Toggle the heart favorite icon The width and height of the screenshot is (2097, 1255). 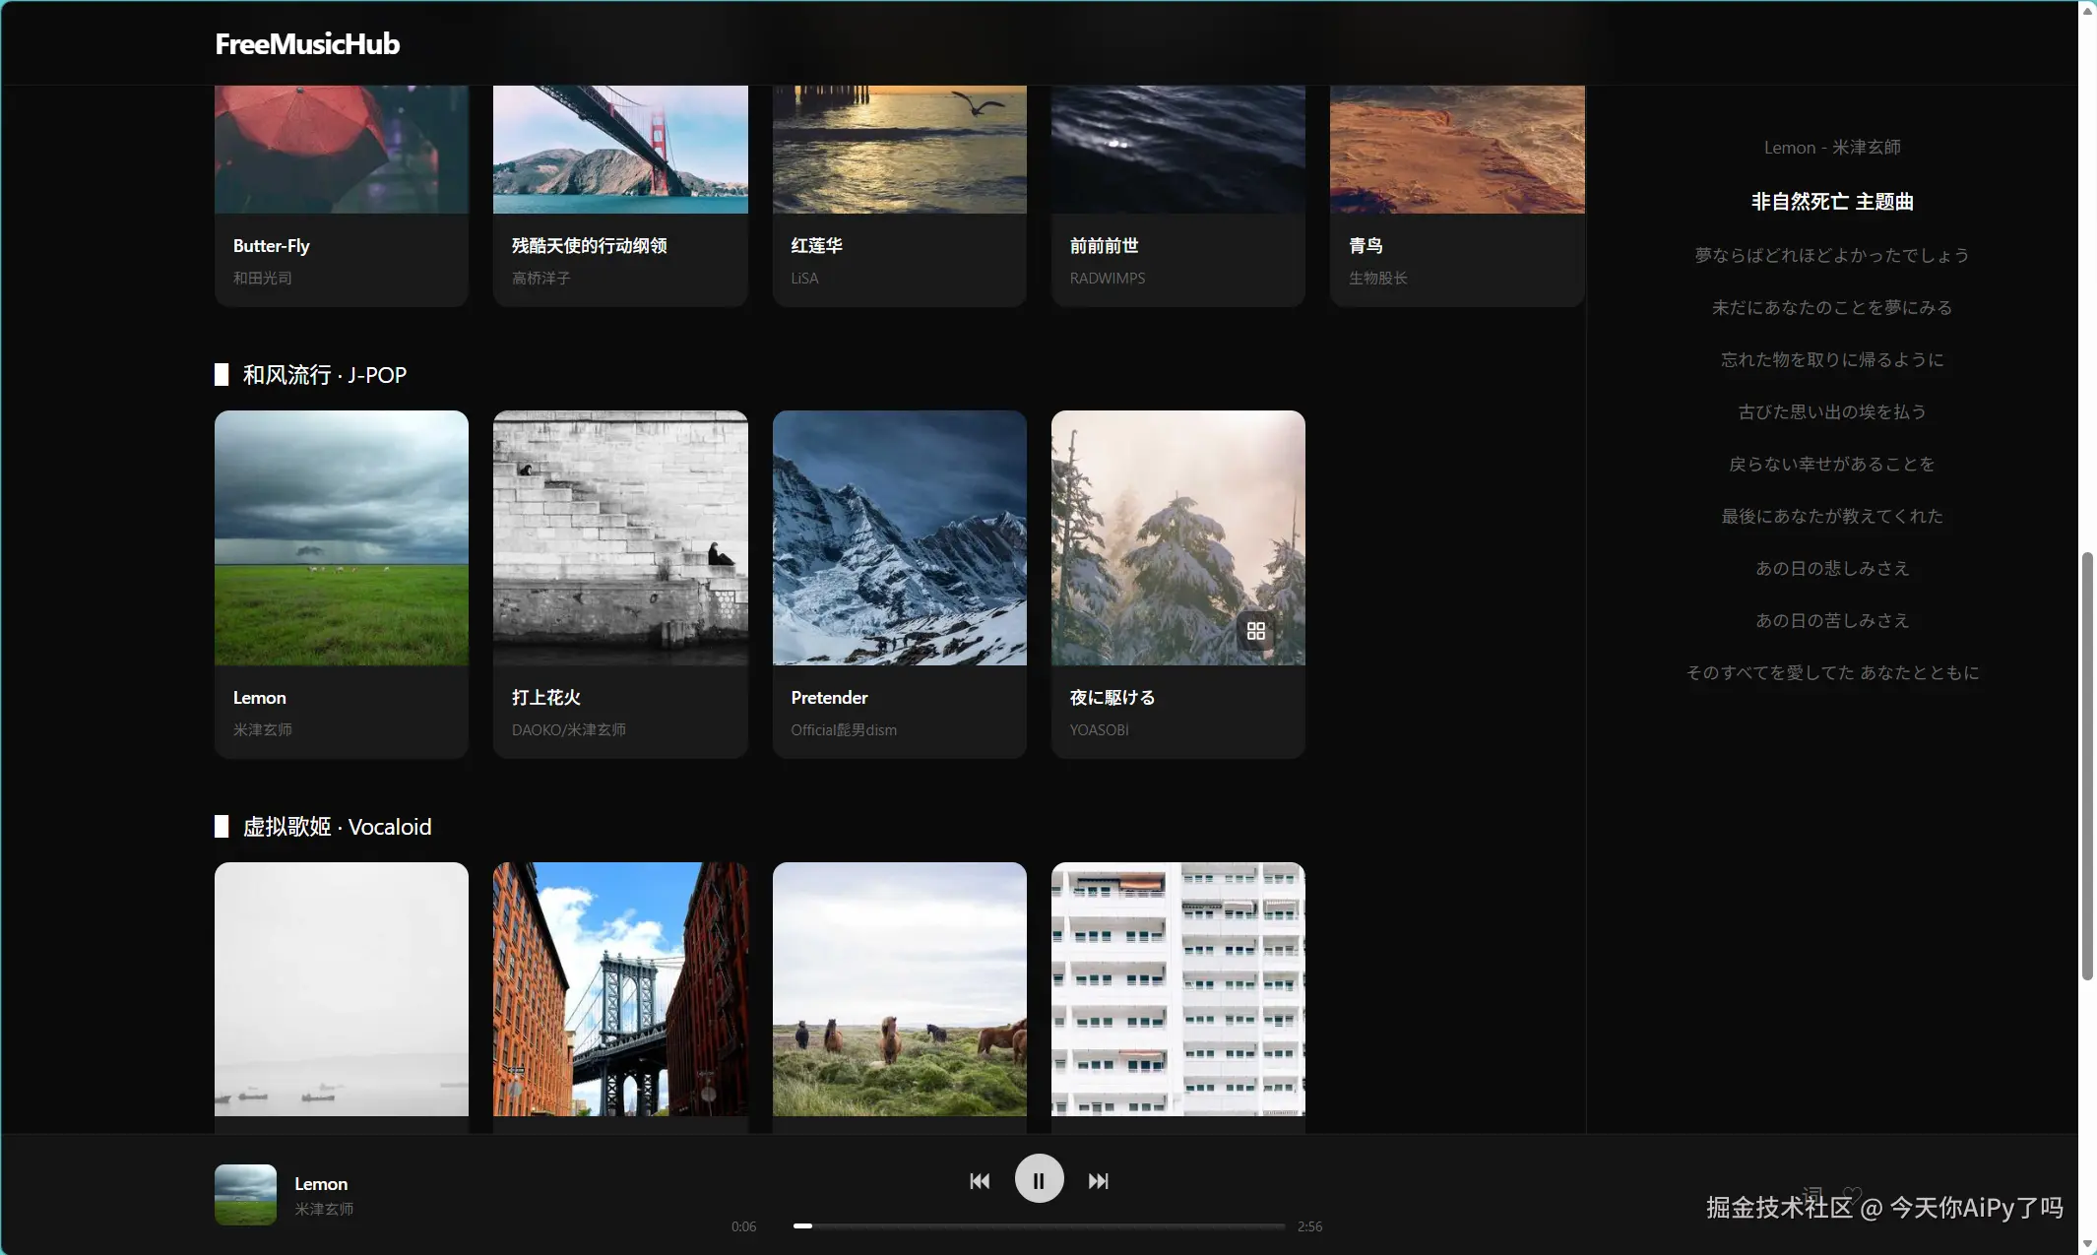(x=1852, y=1195)
